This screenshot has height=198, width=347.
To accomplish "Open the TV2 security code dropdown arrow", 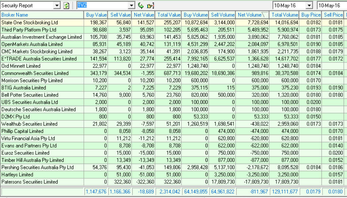I will (x=132, y=5).
